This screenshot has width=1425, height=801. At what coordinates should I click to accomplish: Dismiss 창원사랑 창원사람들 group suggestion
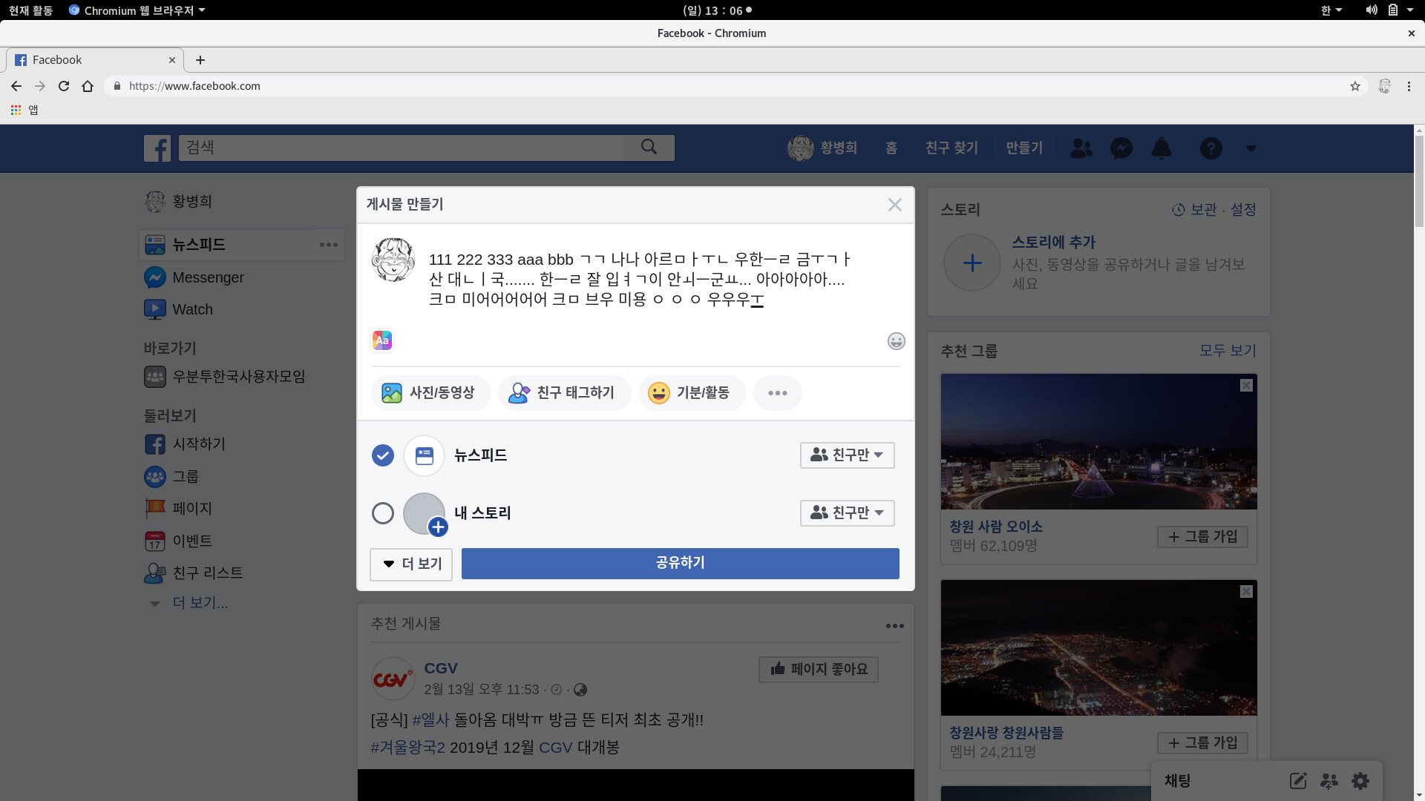point(1246,592)
